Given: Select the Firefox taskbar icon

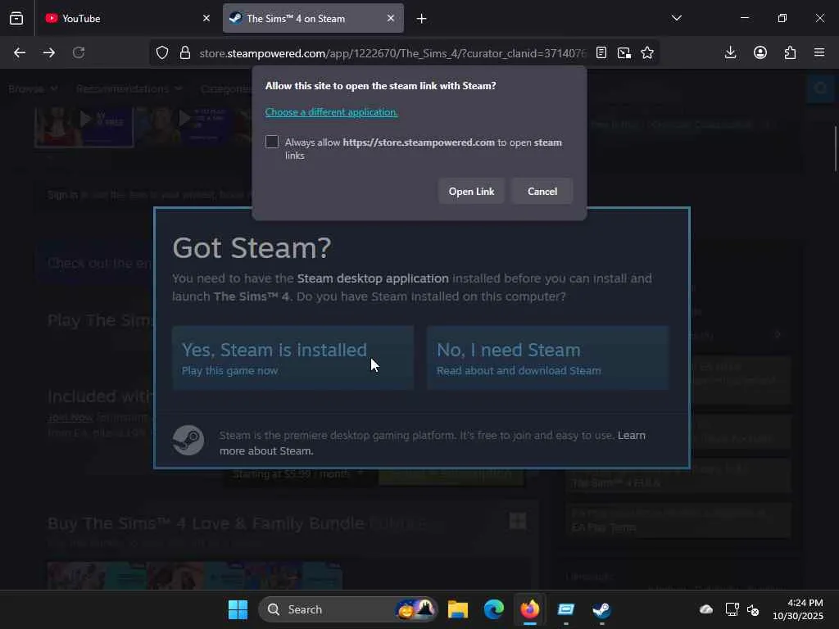Looking at the screenshot, I should pos(530,609).
